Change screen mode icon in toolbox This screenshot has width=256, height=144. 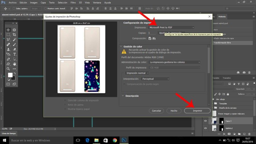[15, 84]
